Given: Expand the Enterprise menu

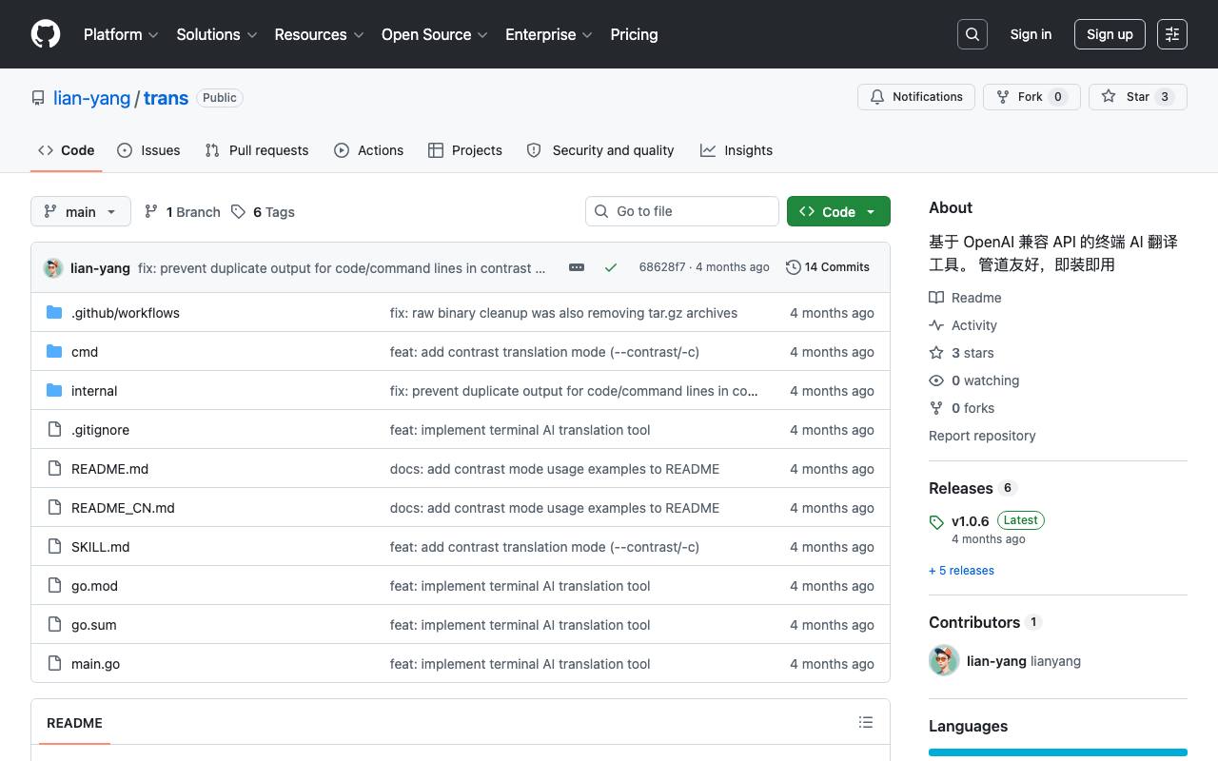Looking at the screenshot, I should point(549,34).
